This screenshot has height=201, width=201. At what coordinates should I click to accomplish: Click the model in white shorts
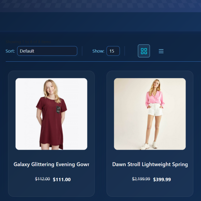[155, 115]
